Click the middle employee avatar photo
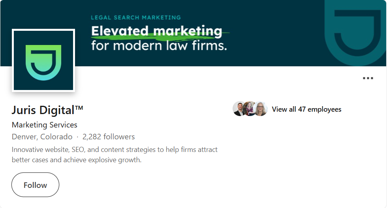The height and width of the screenshot is (208, 387). [x=250, y=109]
